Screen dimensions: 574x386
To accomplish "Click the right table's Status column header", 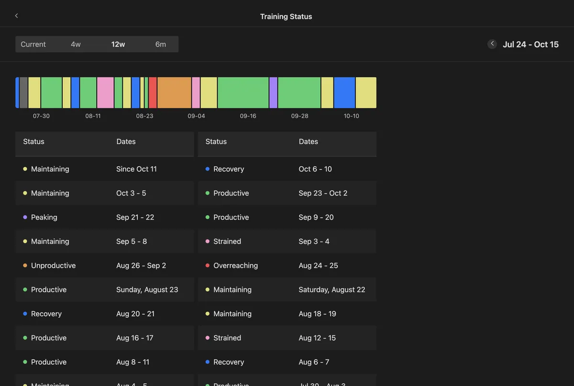I will [x=216, y=142].
